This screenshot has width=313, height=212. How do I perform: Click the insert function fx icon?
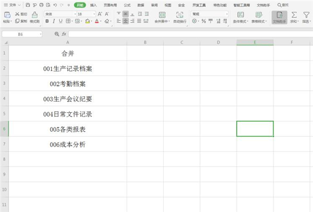(x=64, y=33)
